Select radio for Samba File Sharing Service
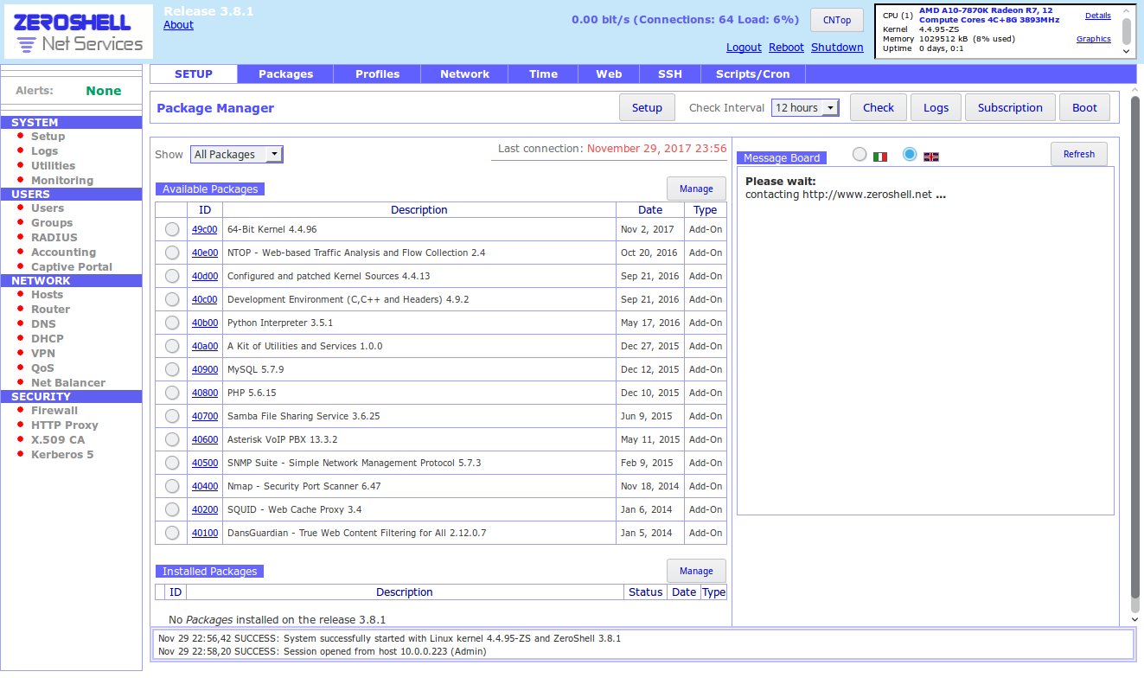This screenshot has width=1144, height=678. point(172,416)
